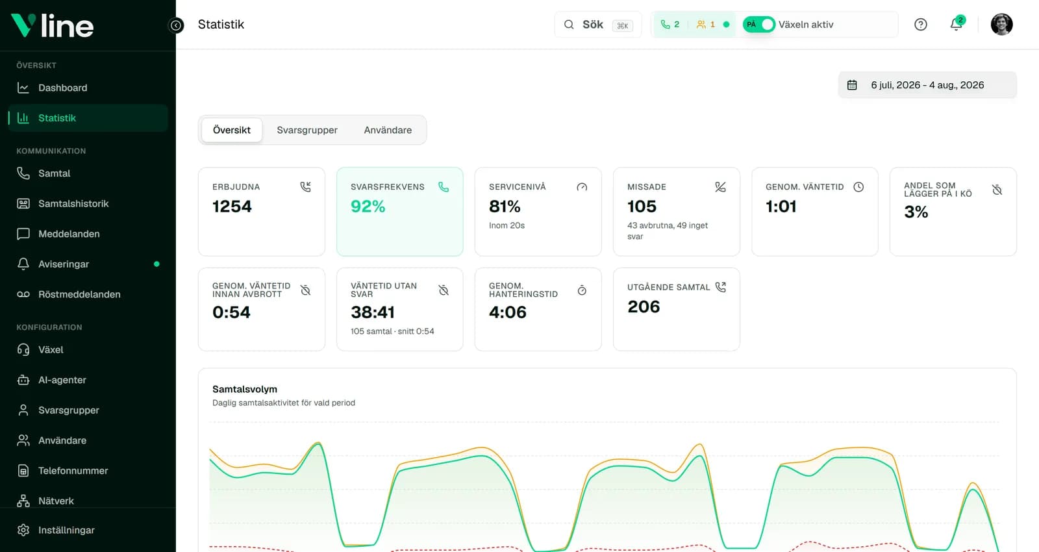The height and width of the screenshot is (552, 1039).
Task: Click the missed call icon on Missade
Action: pos(720,187)
